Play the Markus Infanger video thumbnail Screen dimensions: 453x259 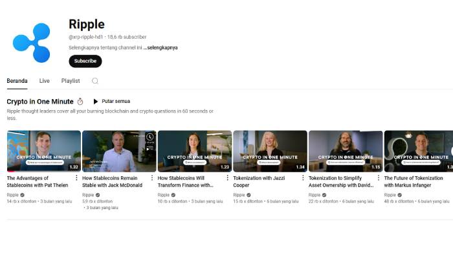[x=419, y=151]
